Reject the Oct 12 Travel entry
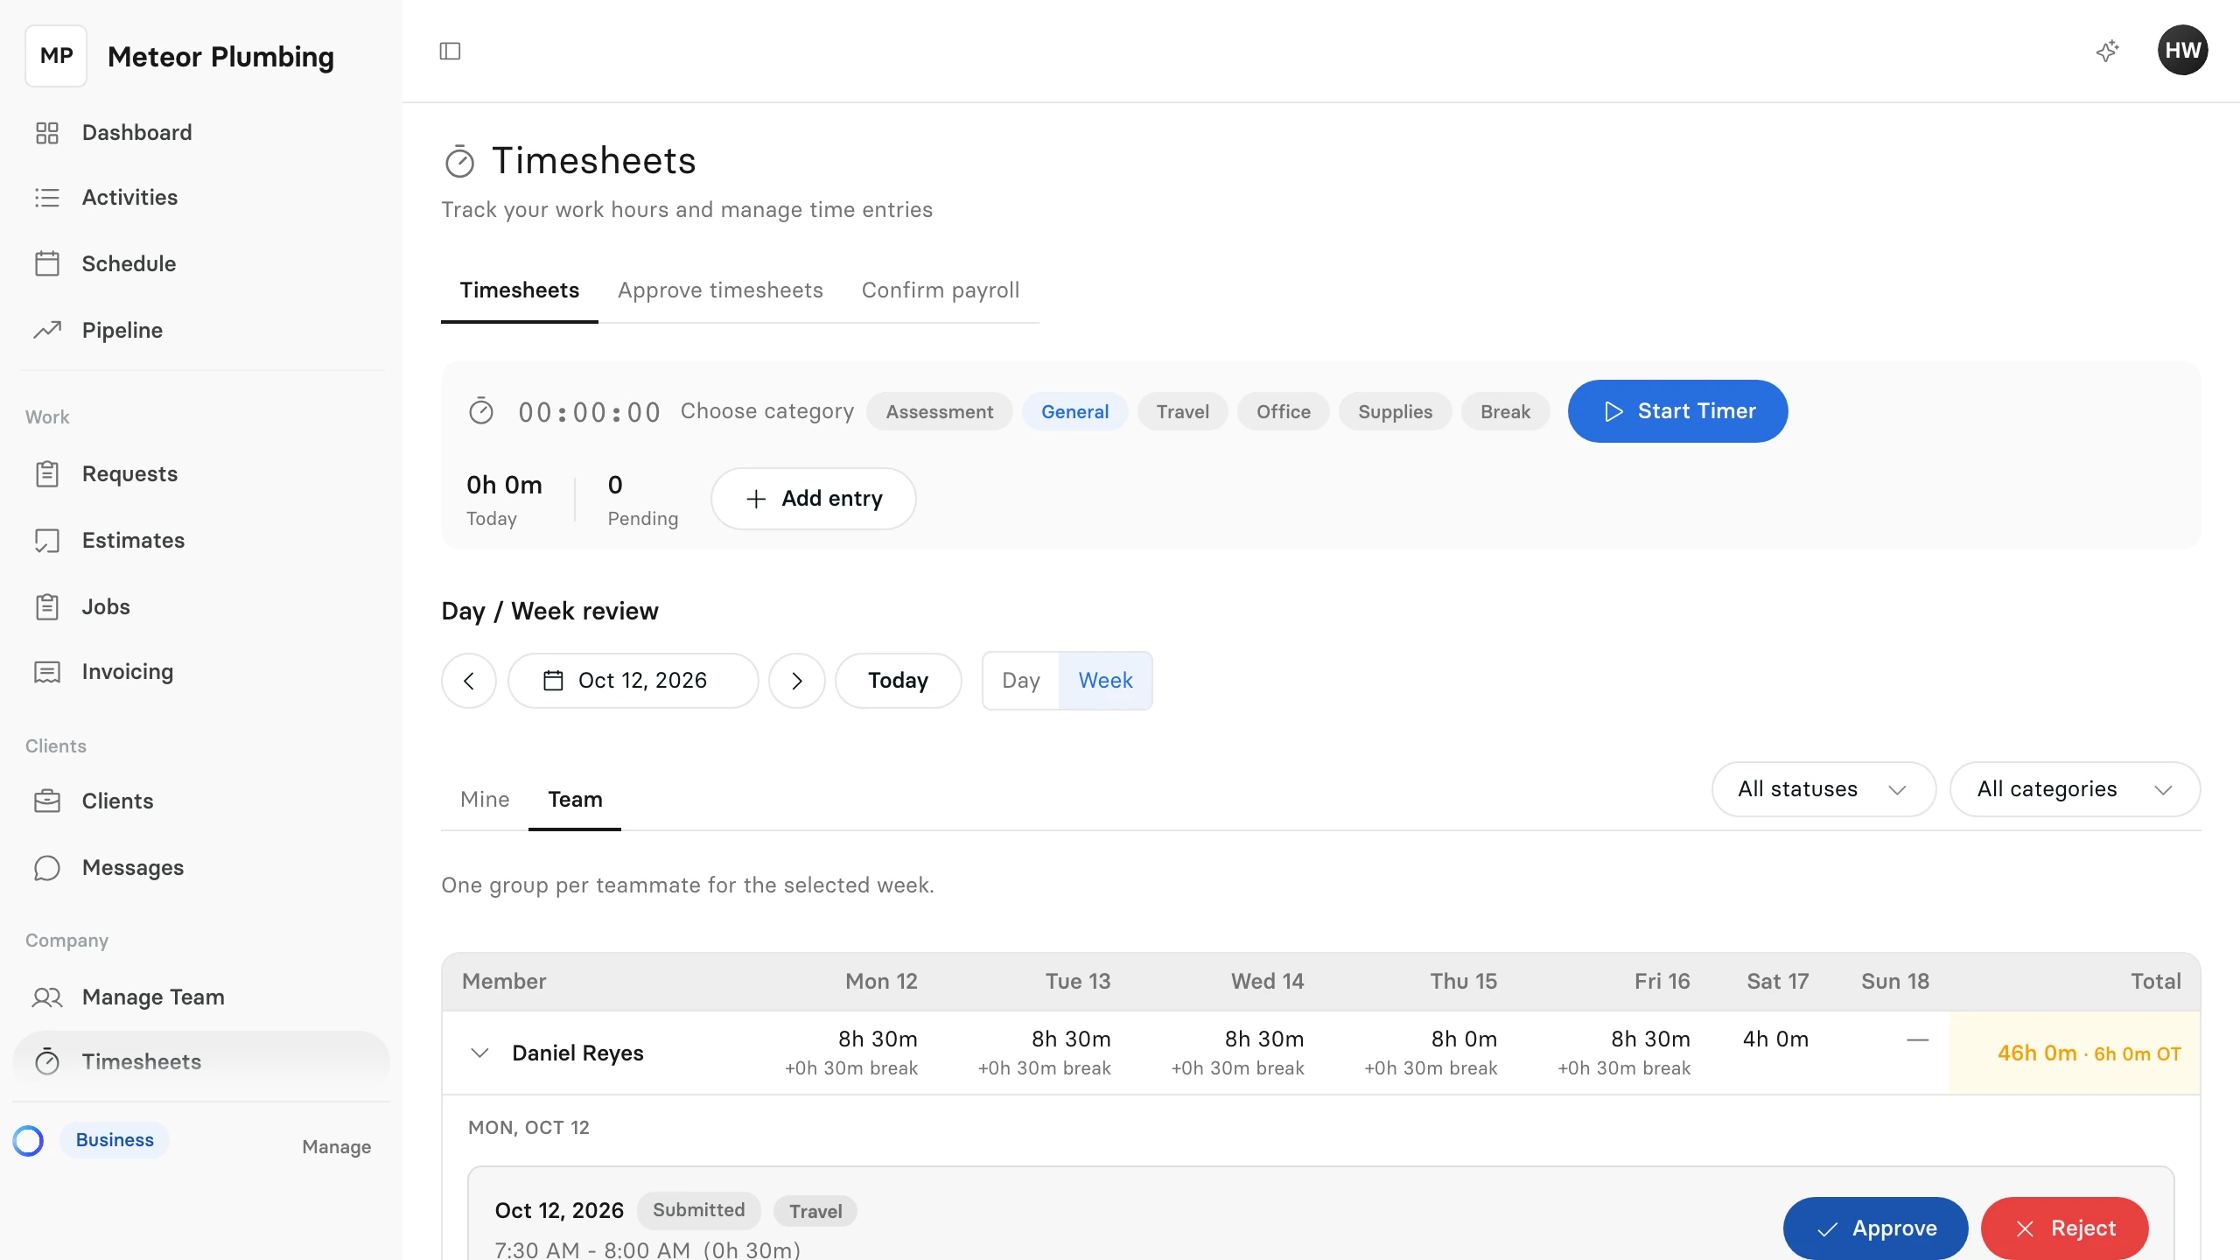This screenshot has width=2240, height=1260. [x=2064, y=1227]
